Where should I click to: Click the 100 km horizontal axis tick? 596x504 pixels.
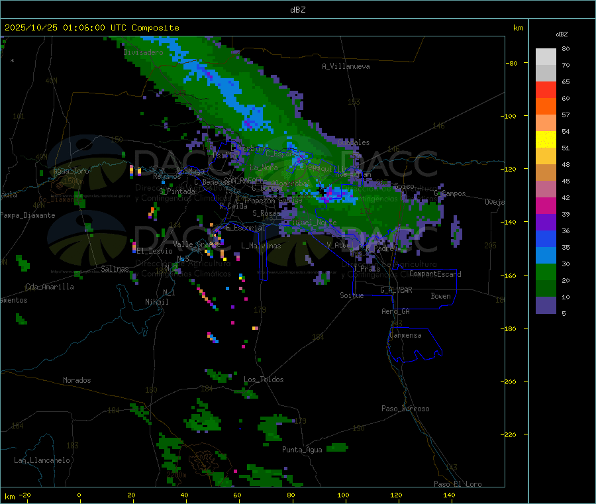click(x=343, y=495)
